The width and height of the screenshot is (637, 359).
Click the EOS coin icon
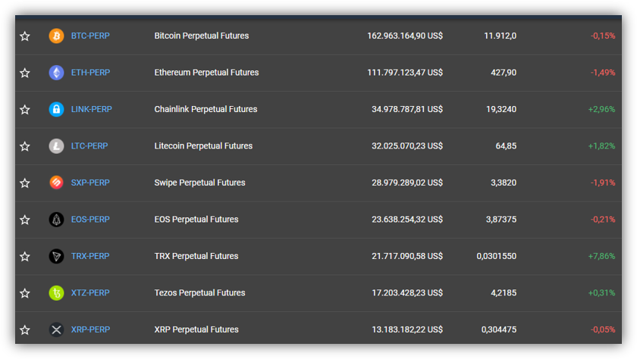click(56, 220)
